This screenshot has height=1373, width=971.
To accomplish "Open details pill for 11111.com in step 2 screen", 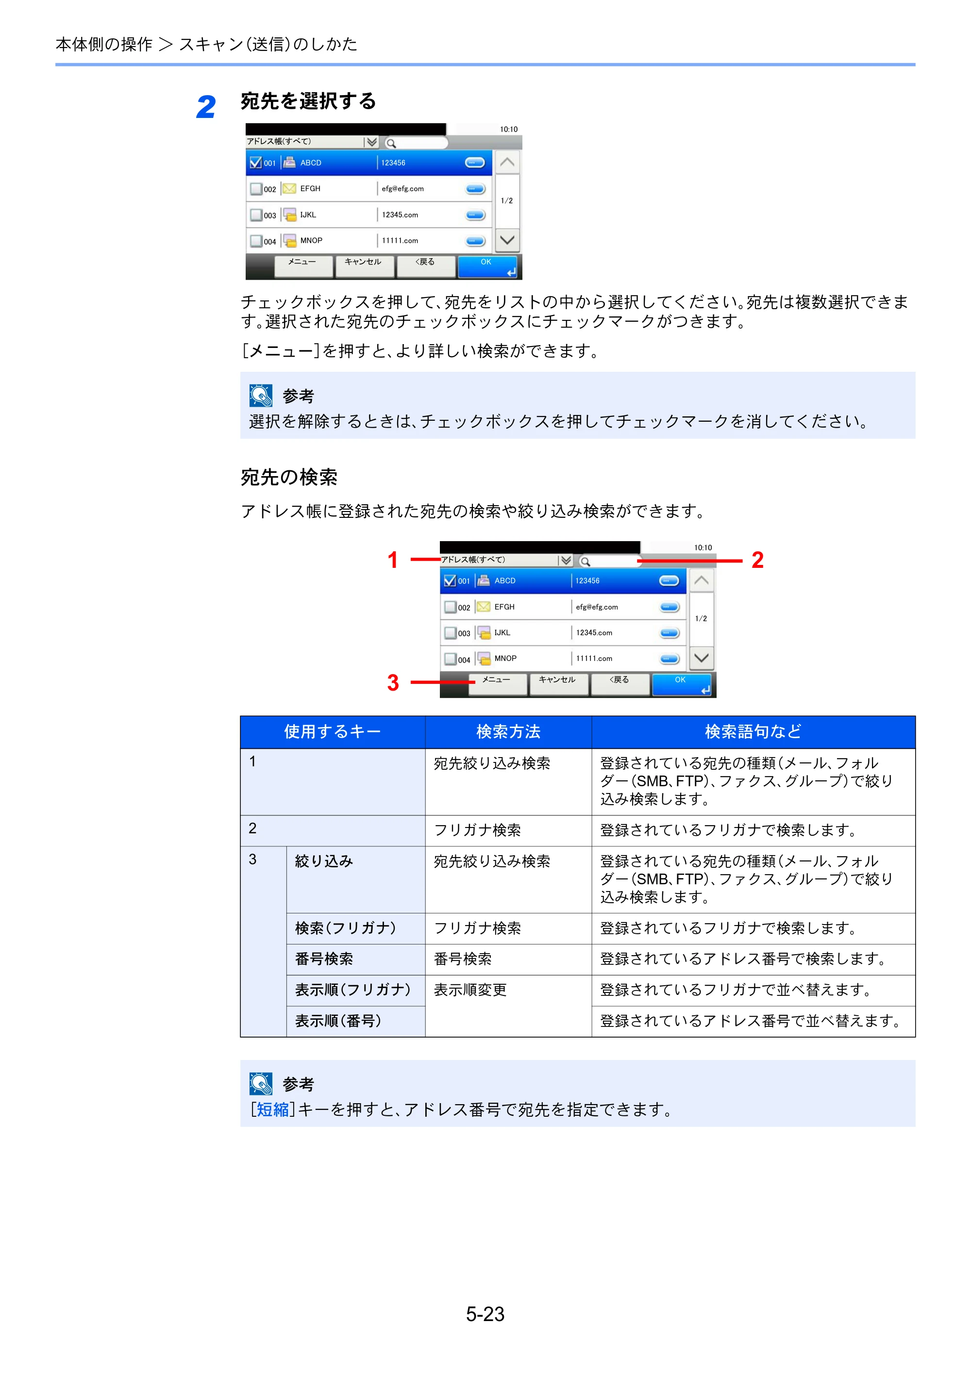I will 475,241.
